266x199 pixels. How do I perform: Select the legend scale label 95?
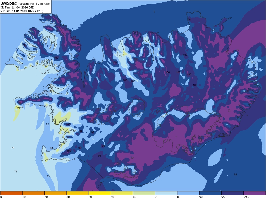[223, 197]
